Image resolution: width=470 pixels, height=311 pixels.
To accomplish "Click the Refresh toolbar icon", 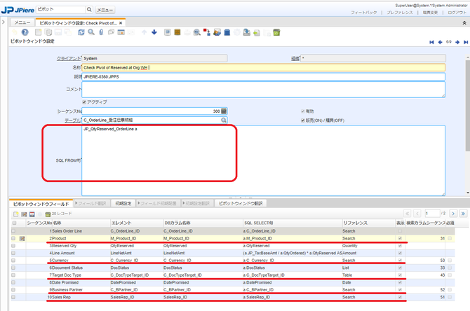I will pos(81,32).
